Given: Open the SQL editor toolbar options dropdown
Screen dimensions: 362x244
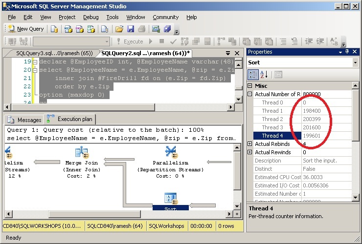Looking at the screenshot, I should pyautogui.click(x=343, y=44).
